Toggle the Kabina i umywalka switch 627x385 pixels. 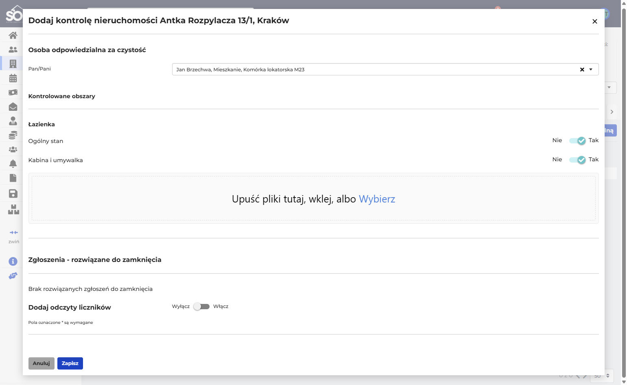[577, 160]
